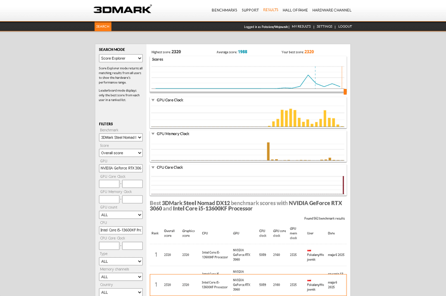
Task: Open the Benchmark filter dropdown
Action: click(121, 138)
